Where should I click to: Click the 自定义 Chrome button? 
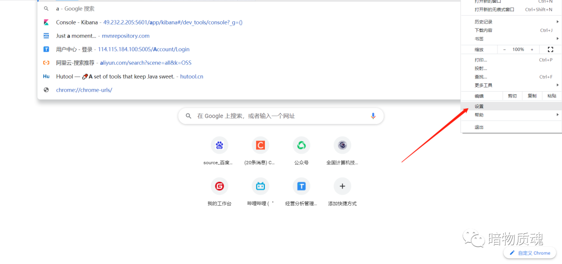point(530,253)
